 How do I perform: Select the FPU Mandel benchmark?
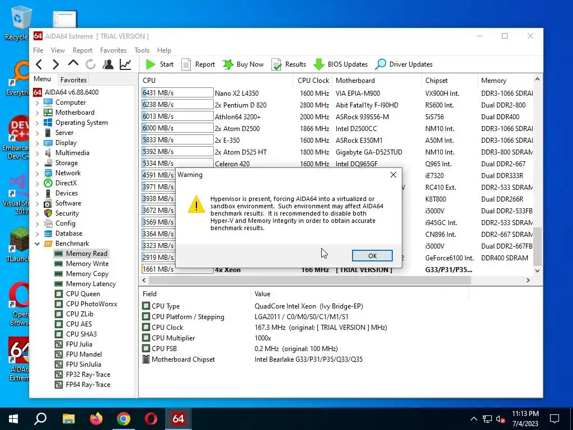point(78,354)
